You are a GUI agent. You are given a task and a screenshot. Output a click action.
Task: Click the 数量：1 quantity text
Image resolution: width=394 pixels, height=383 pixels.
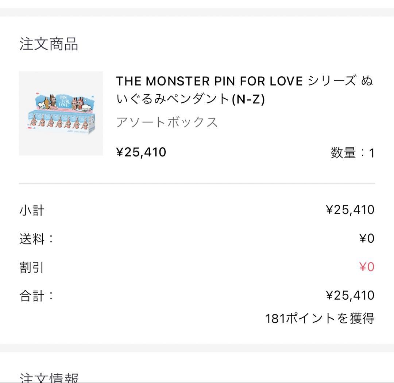pos(352,153)
